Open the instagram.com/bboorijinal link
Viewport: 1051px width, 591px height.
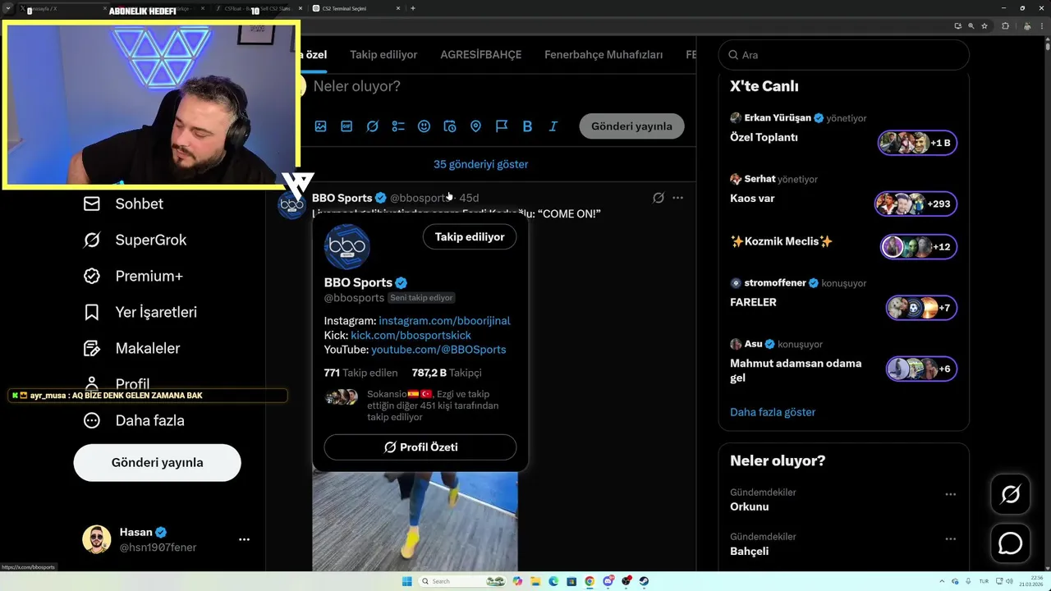click(x=444, y=321)
